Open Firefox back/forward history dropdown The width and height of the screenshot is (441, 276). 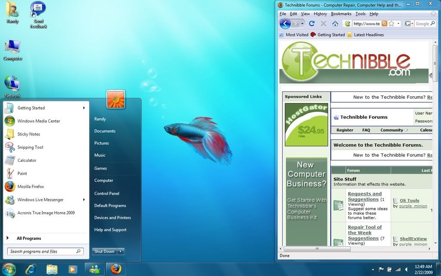point(302,24)
